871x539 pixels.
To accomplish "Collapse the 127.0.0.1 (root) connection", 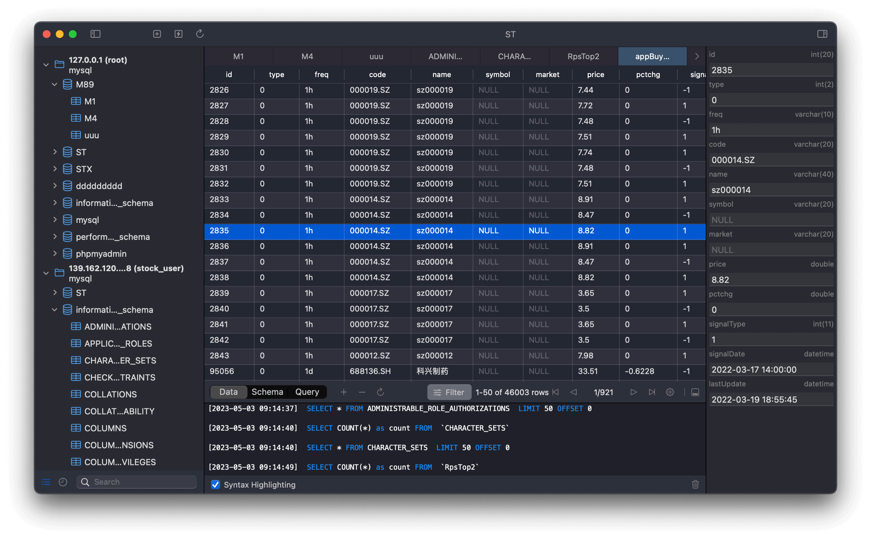I will (46, 65).
